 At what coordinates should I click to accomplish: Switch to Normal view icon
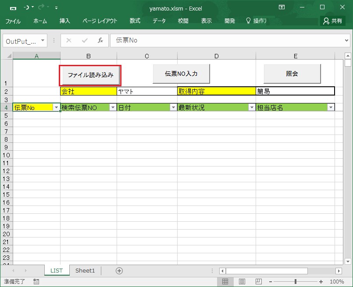click(x=225, y=281)
